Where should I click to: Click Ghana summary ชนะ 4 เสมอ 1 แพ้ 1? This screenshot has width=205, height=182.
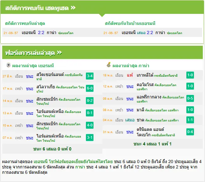click(x=152, y=144)
